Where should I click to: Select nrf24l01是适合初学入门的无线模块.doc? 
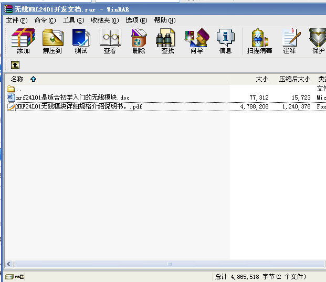coord(73,97)
